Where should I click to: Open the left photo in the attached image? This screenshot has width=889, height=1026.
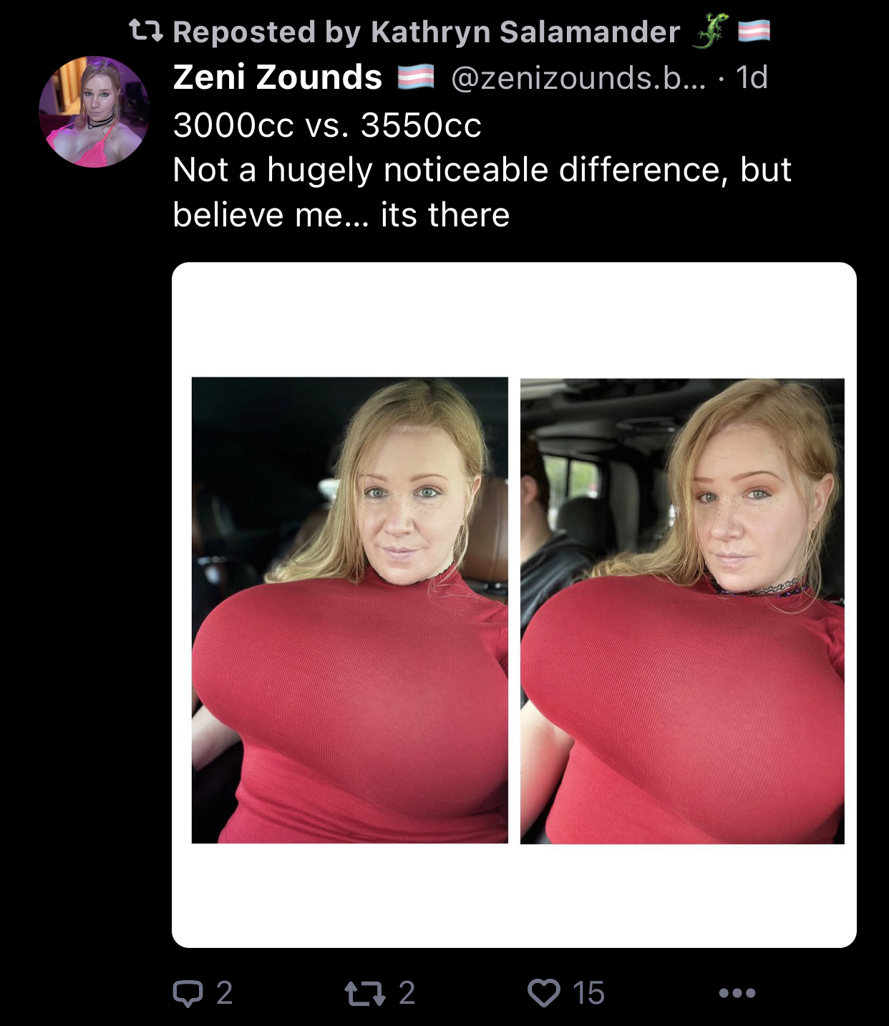coord(350,610)
